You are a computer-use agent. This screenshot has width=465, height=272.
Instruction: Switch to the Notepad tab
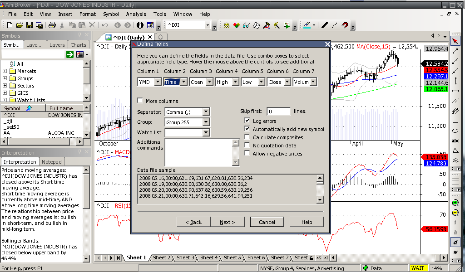(x=52, y=162)
